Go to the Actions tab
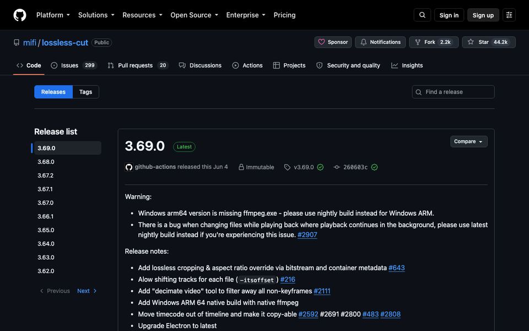 point(247,66)
